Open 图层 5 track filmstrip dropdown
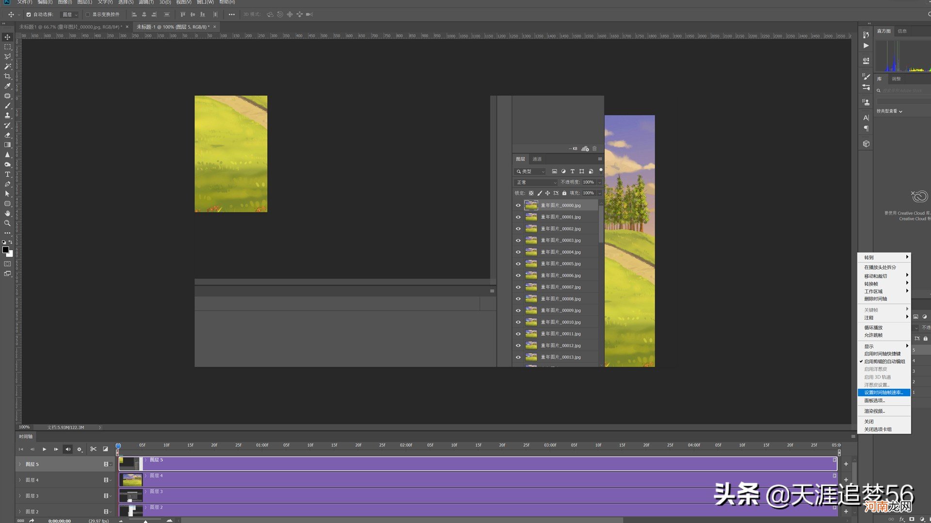The height and width of the screenshot is (523, 931). (x=107, y=464)
